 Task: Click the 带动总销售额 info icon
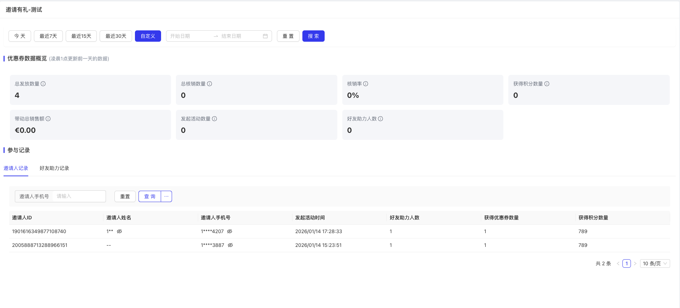pos(48,119)
